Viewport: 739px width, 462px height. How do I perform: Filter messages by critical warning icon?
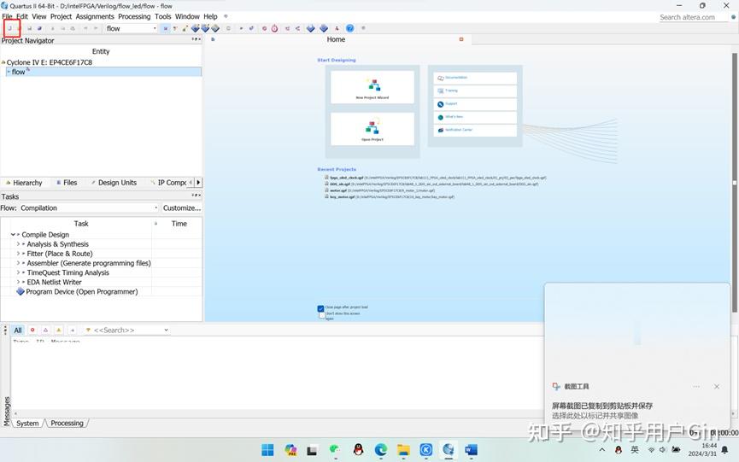pyautogui.click(x=45, y=330)
